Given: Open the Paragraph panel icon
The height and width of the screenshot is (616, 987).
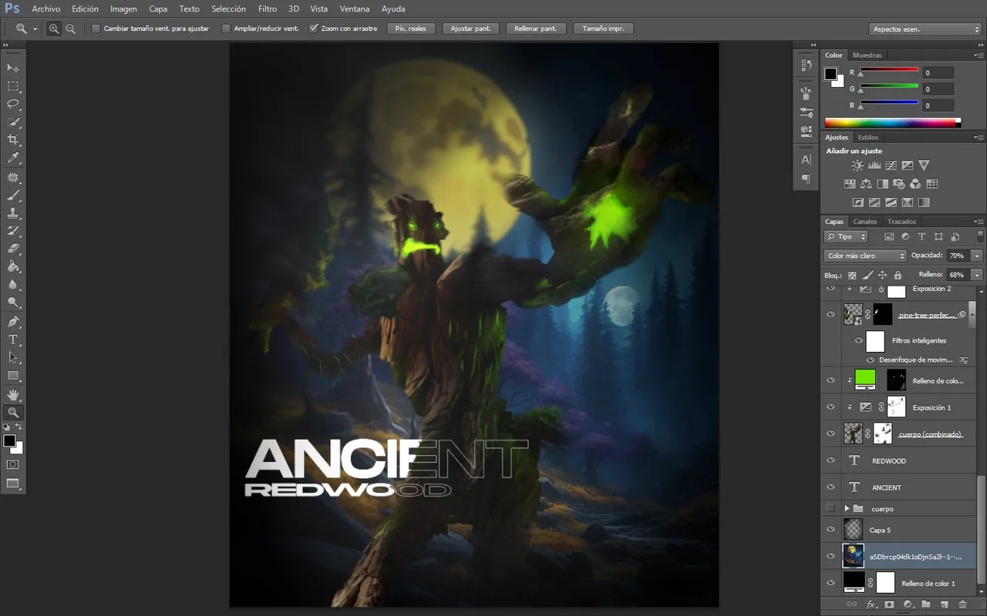Looking at the screenshot, I should pos(806,179).
